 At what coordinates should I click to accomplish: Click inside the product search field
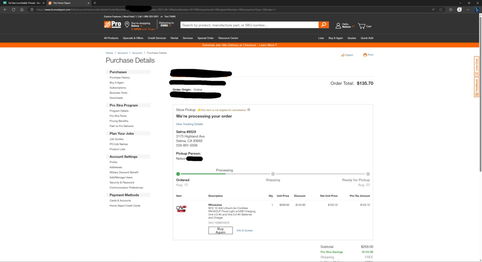tap(249, 25)
